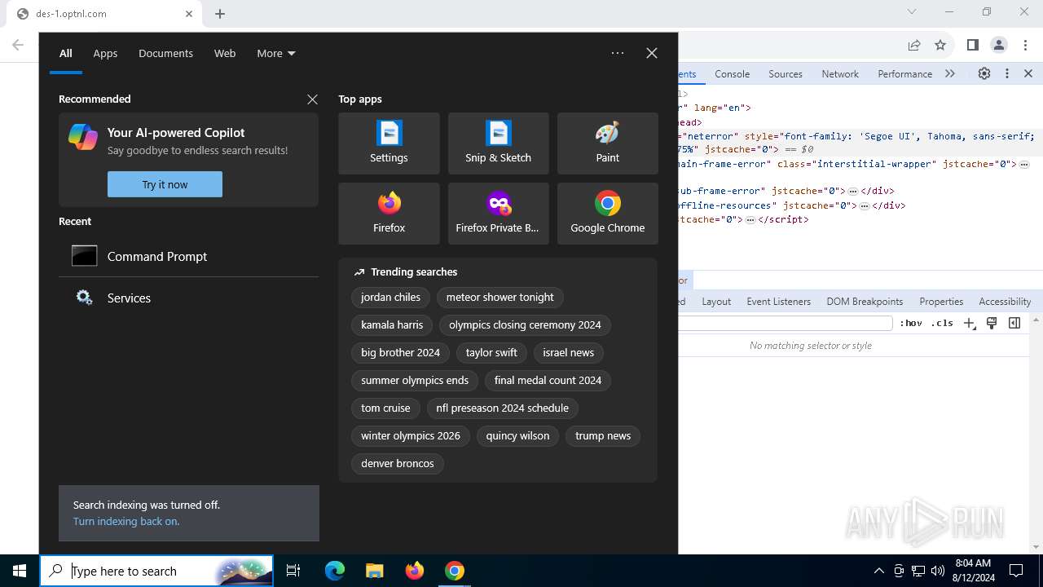Expand the More filter dropdown
The width and height of the screenshot is (1043, 587).
tap(276, 53)
